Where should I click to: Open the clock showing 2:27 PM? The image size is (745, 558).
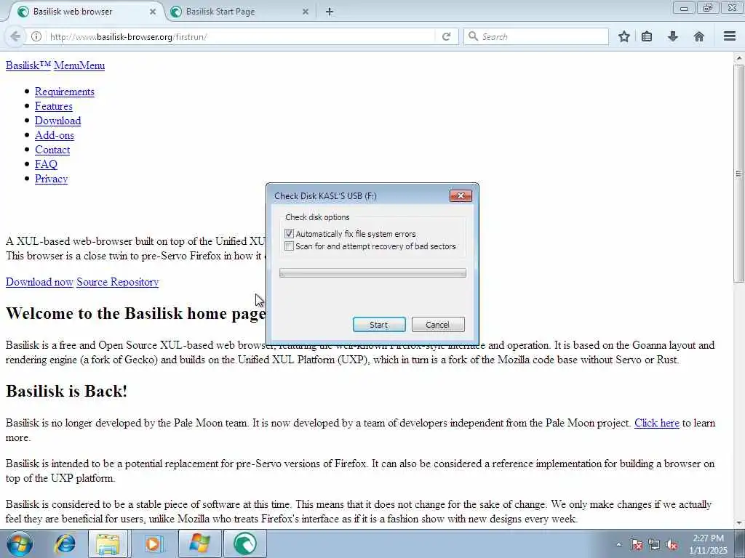708,544
